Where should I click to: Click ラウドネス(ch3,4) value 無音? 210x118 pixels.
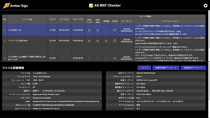click(x=138, y=105)
